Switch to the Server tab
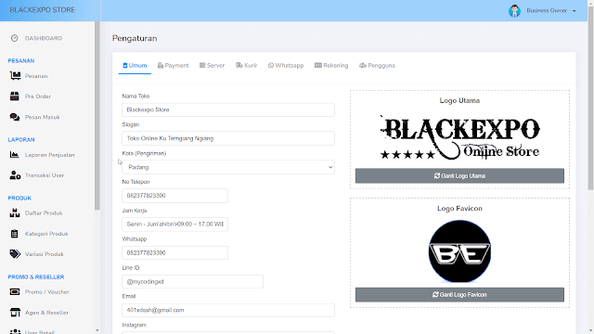This screenshot has height=334, width=594. [213, 66]
